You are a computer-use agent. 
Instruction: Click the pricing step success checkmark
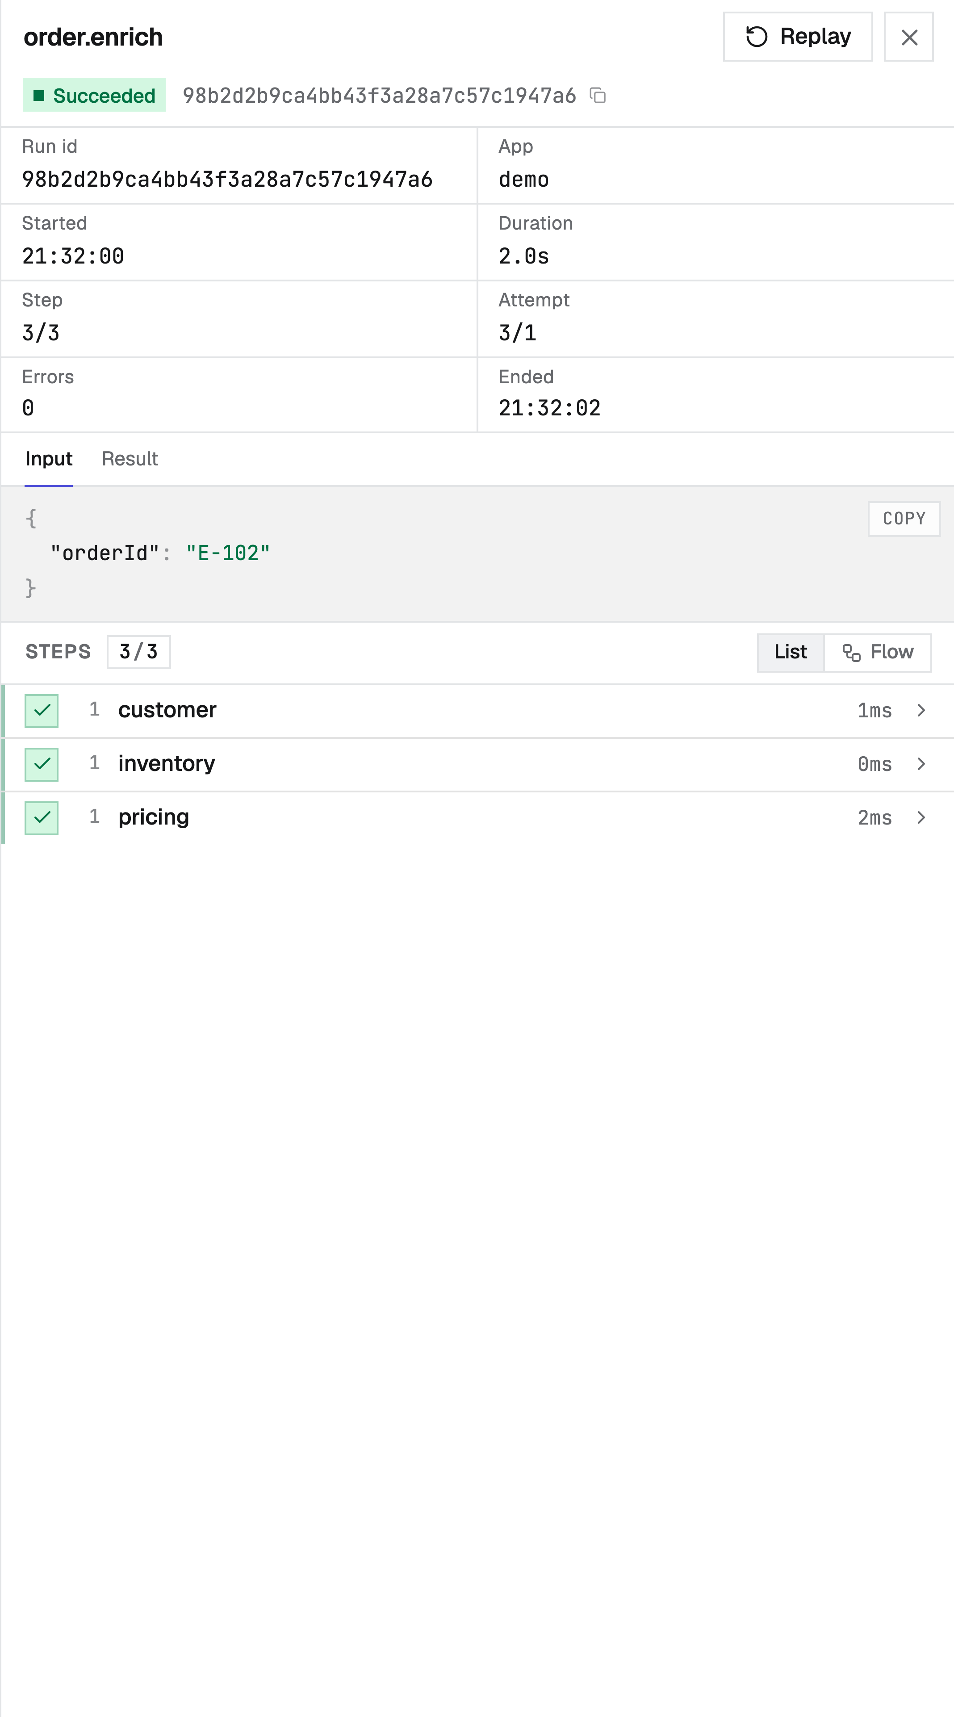42,818
